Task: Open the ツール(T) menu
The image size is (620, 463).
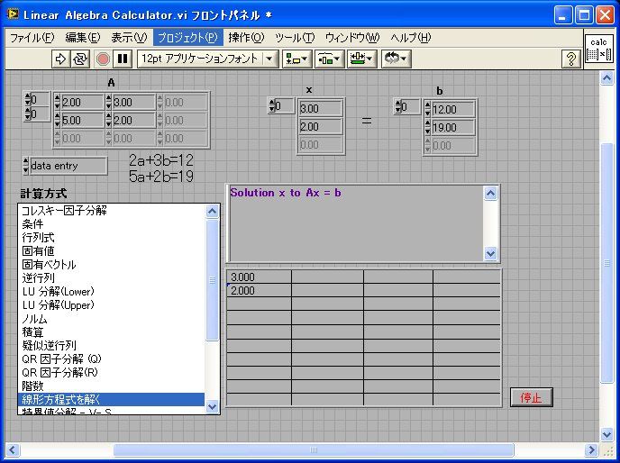Action: click(295, 37)
